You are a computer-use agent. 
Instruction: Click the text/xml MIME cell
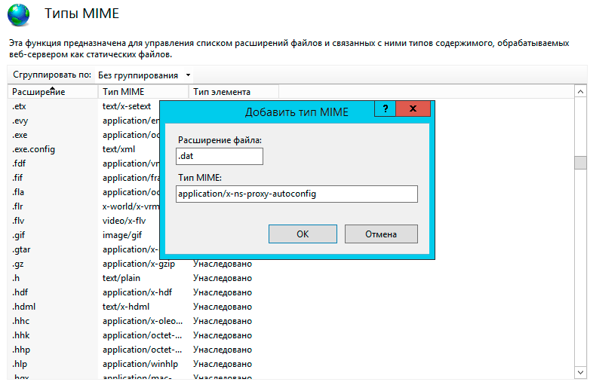point(118,149)
